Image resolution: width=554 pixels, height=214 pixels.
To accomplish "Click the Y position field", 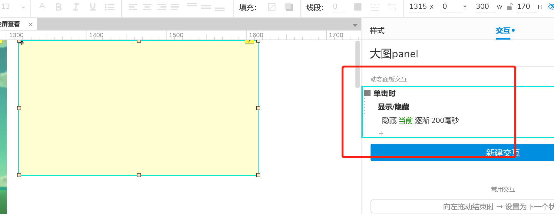I will (452, 7).
